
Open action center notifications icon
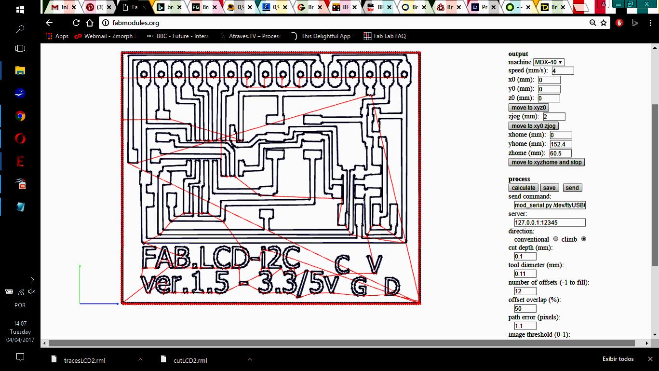[x=20, y=357]
